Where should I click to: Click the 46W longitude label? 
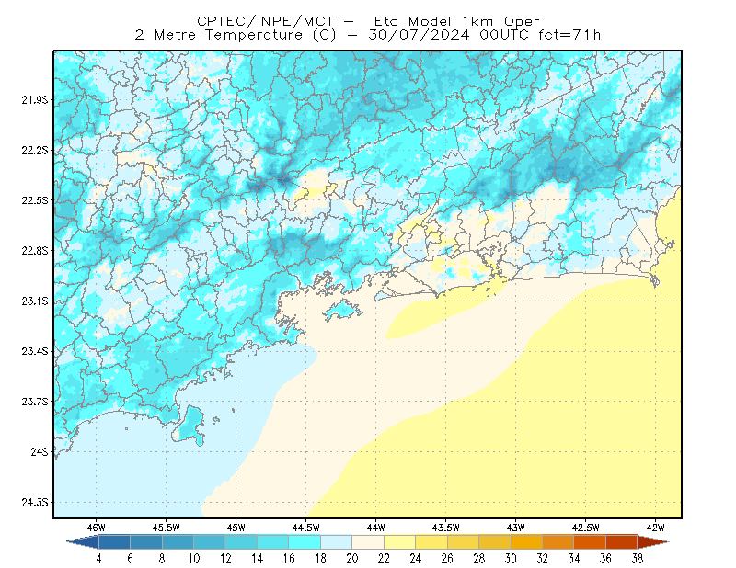point(97,528)
